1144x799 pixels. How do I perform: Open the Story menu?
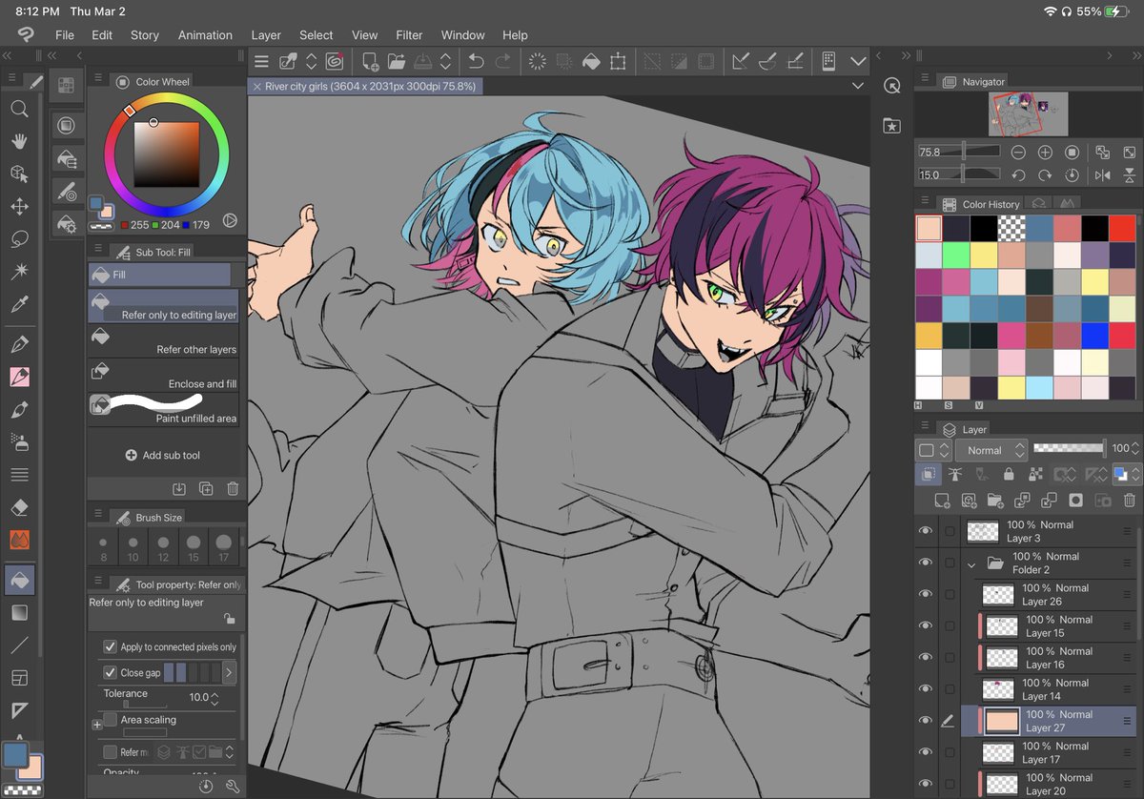(x=145, y=35)
